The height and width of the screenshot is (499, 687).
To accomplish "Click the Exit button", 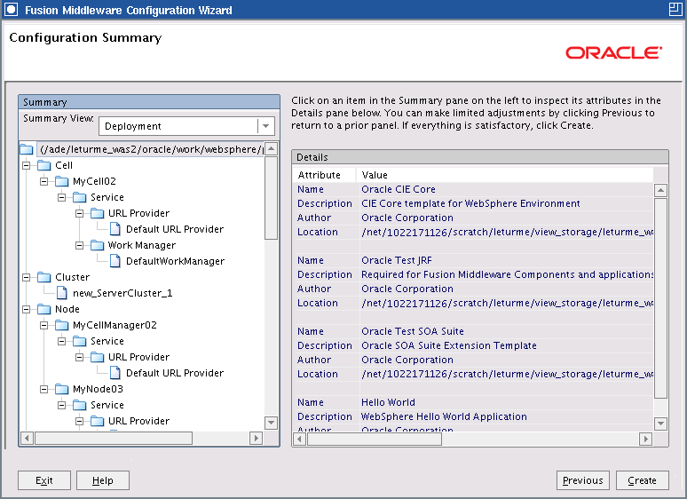I will [x=44, y=480].
